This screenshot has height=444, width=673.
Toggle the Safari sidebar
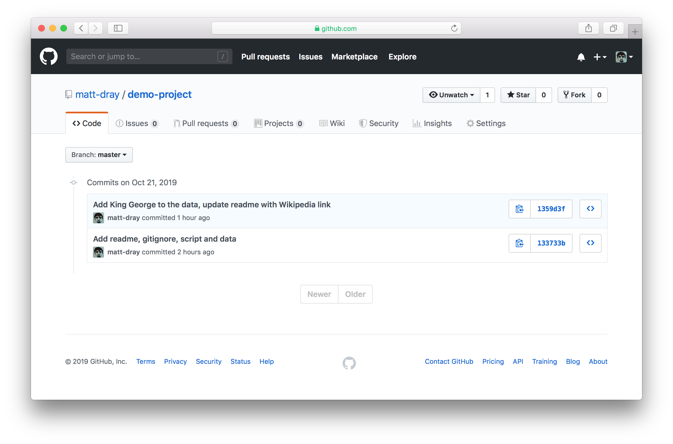(x=118, y=28)
